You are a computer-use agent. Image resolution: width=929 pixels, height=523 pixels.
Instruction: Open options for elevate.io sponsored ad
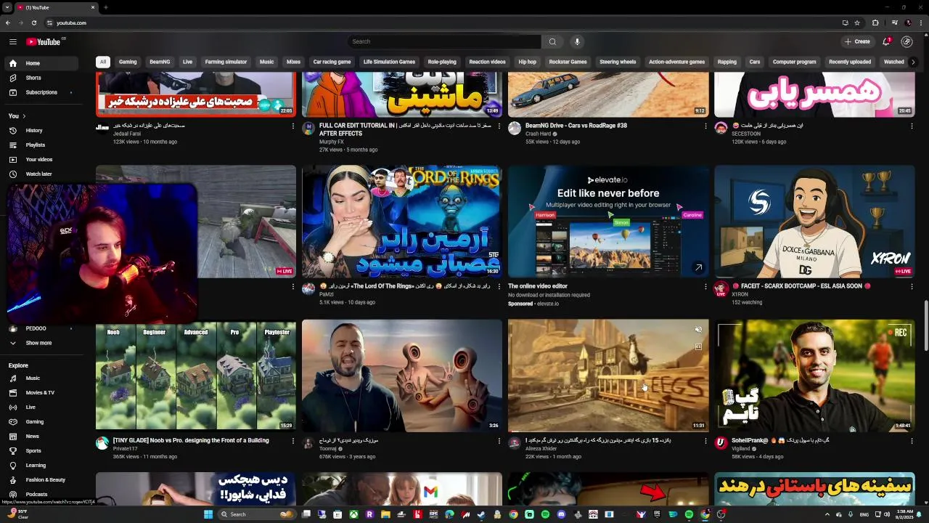tap(705, 286)
